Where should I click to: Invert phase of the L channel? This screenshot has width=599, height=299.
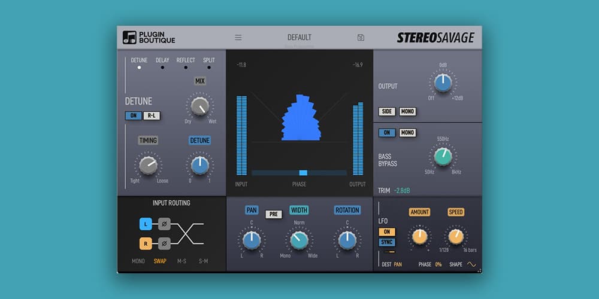pos(164,224)
